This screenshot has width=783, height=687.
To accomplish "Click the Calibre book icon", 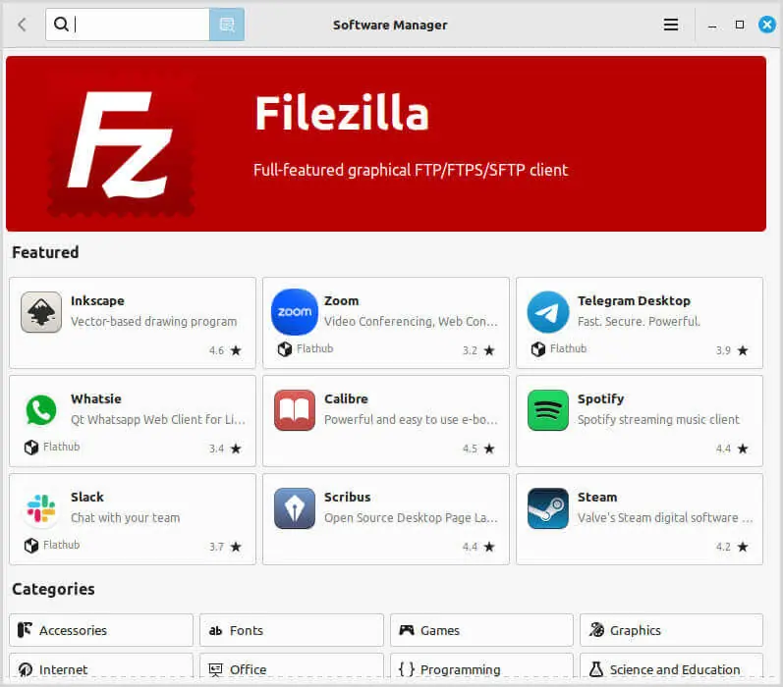I will click(295, 410).
